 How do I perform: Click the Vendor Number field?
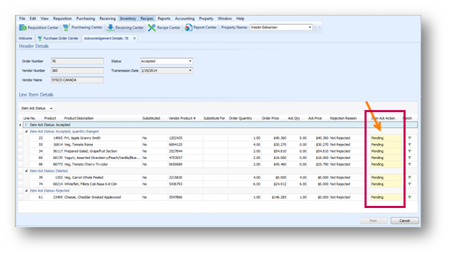click(77, 70)
